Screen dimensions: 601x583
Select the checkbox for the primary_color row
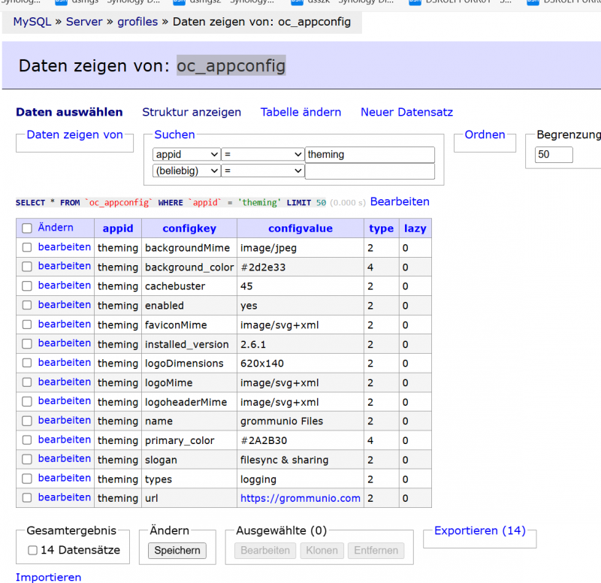coord(27,440)
